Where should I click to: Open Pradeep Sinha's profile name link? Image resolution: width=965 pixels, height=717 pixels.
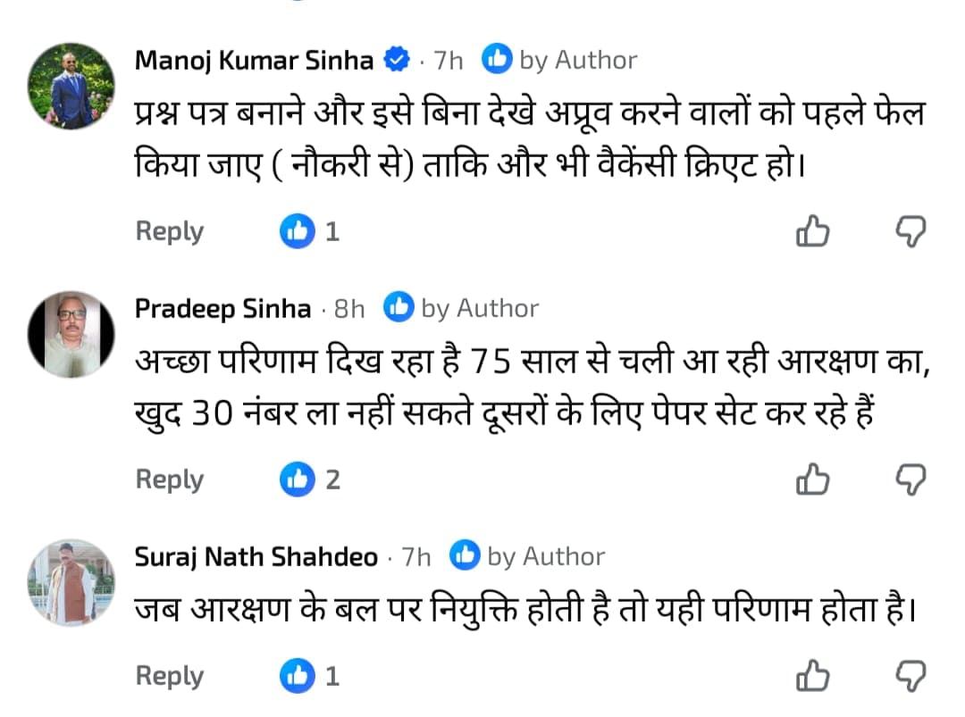click(222, 309)
